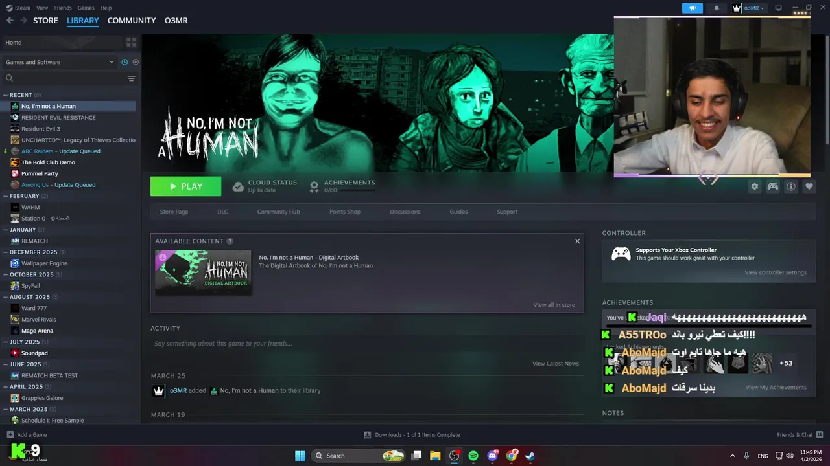830x466 pixels.
Task: Go forward with the right arrow
Action: tap(23, 21)
